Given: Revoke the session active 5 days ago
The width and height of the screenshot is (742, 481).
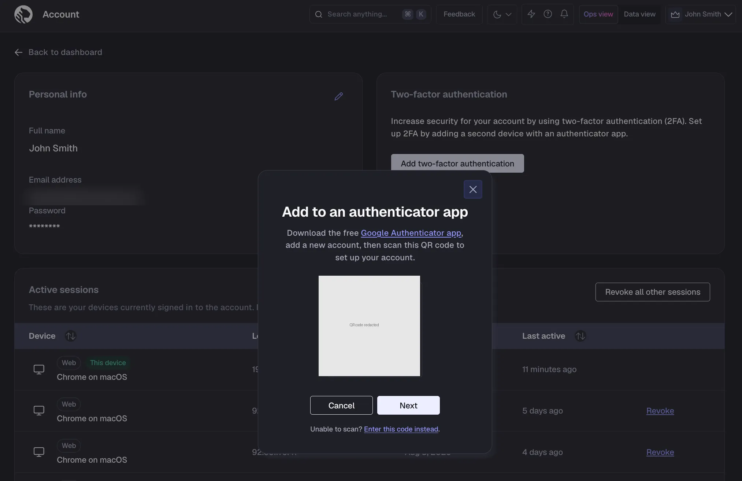Looking at the screenshot, I should (660, 411).
